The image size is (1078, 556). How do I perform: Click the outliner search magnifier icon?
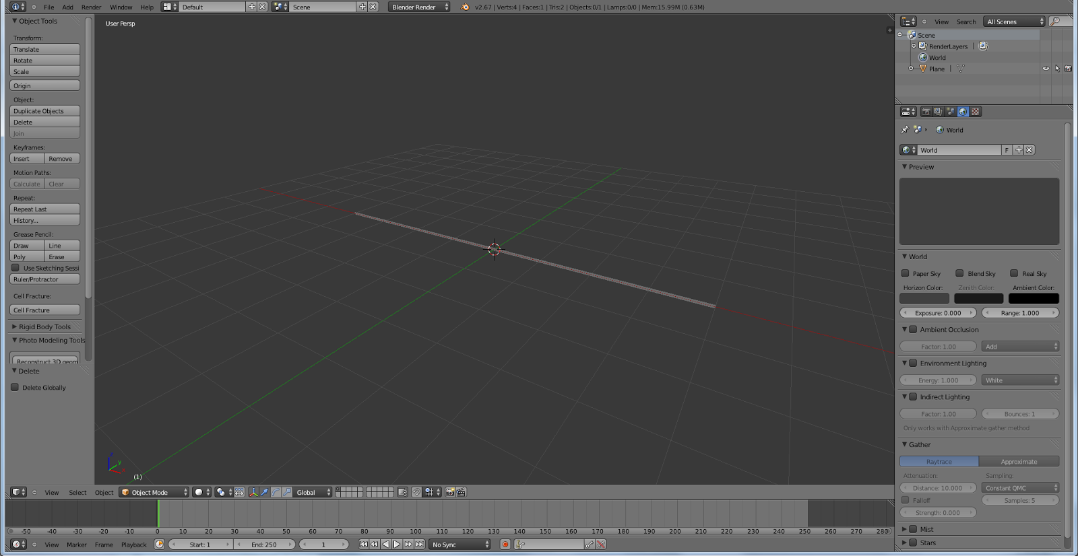[x=1056, y=22]
